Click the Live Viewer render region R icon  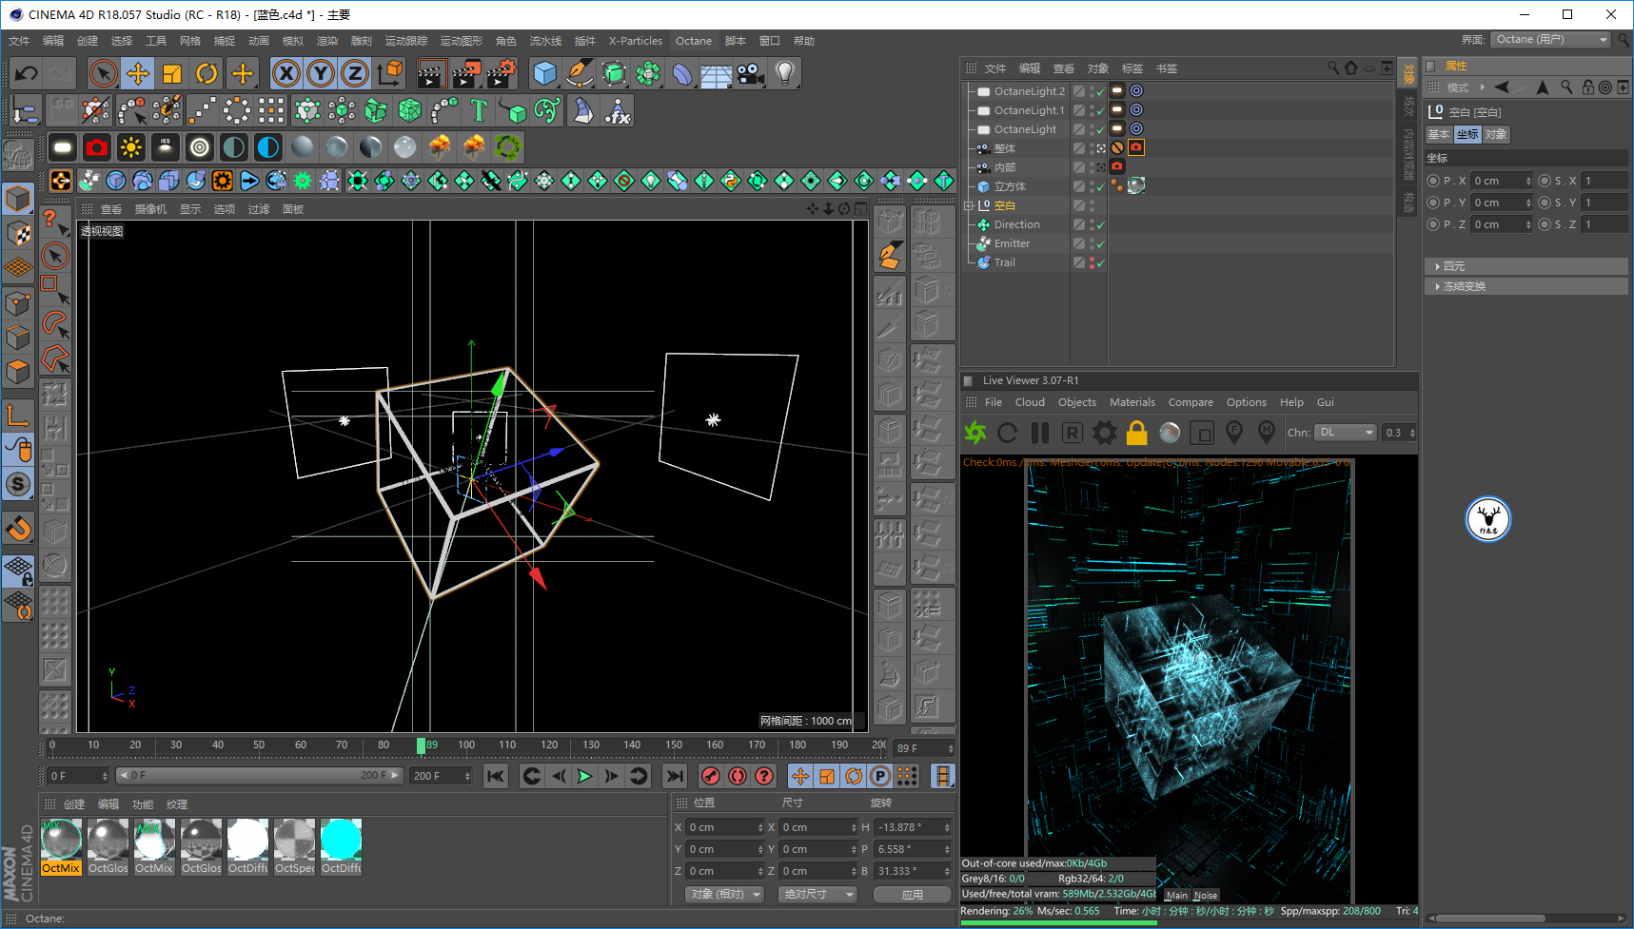pyautogui.click(x=1073, y=433)
